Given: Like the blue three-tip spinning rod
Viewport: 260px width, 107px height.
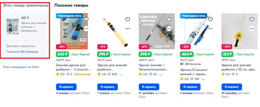Looking at the screenshot, I should (210, 19).
